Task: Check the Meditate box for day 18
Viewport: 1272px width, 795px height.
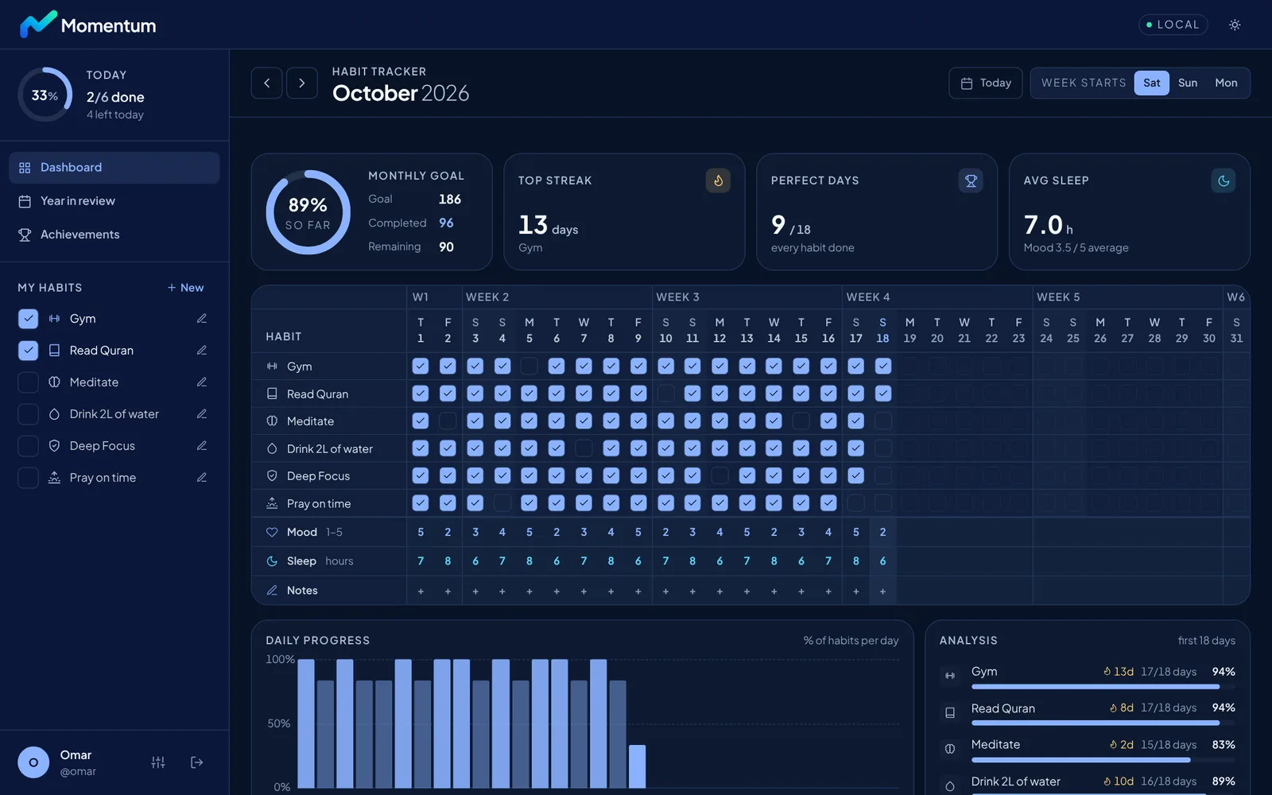Action: 882,421
